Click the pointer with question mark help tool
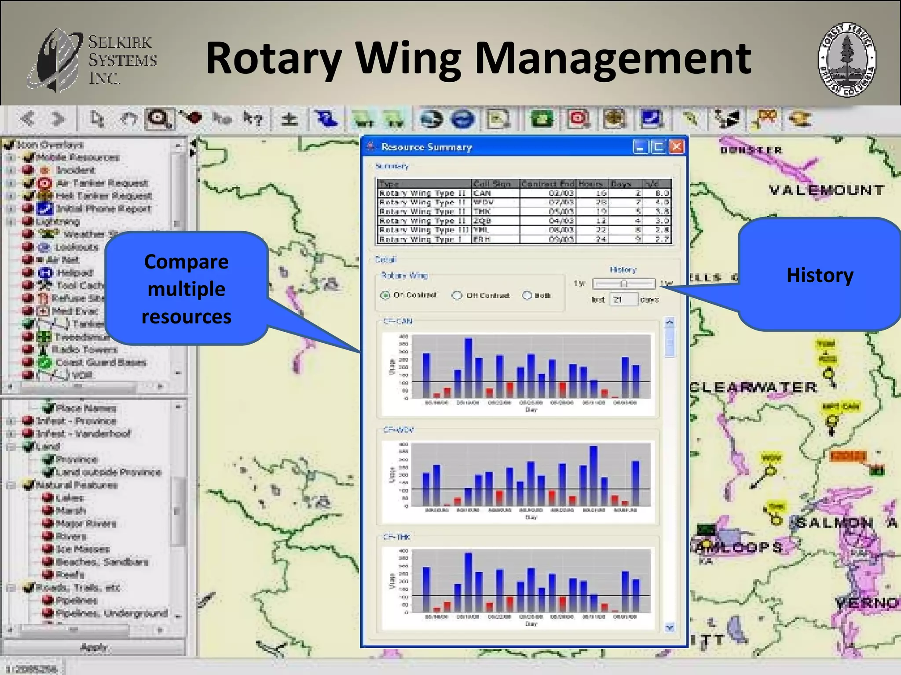 (252, 119)
